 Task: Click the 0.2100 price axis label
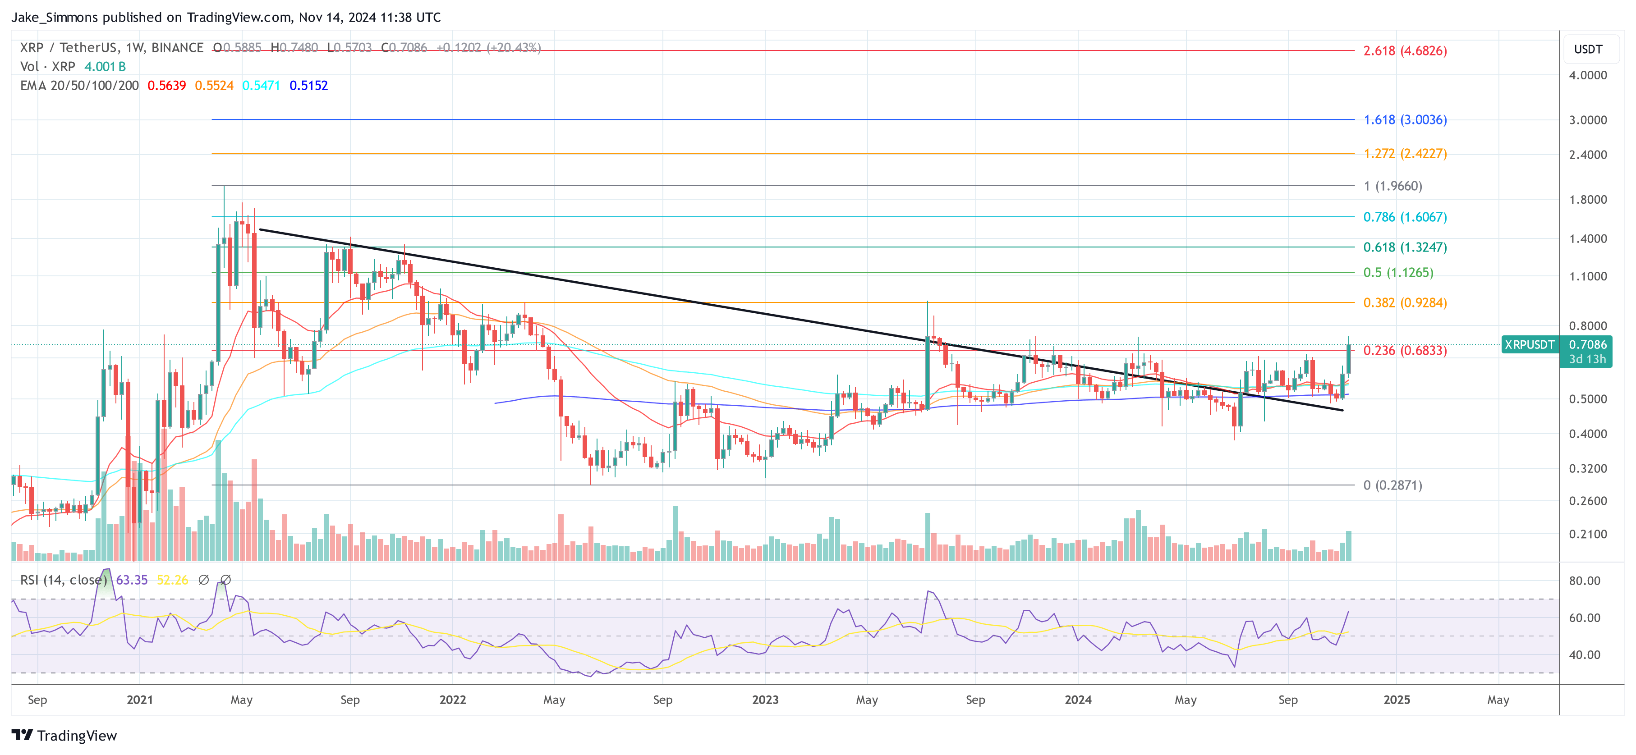[x=1588, y=534]
